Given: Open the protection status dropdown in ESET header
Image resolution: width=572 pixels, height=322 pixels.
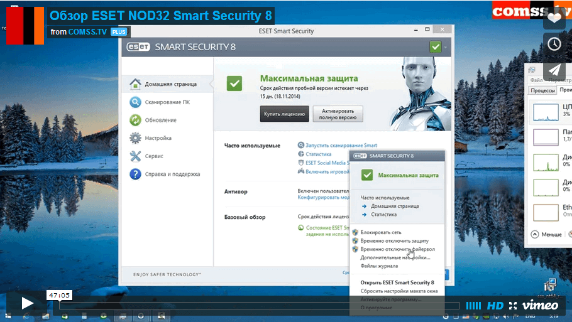Looking at the screenshot, I should point(446,47).
